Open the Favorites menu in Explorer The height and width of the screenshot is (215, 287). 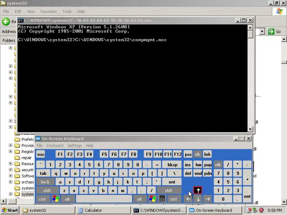pyautogui.click(x=49, y=11)
